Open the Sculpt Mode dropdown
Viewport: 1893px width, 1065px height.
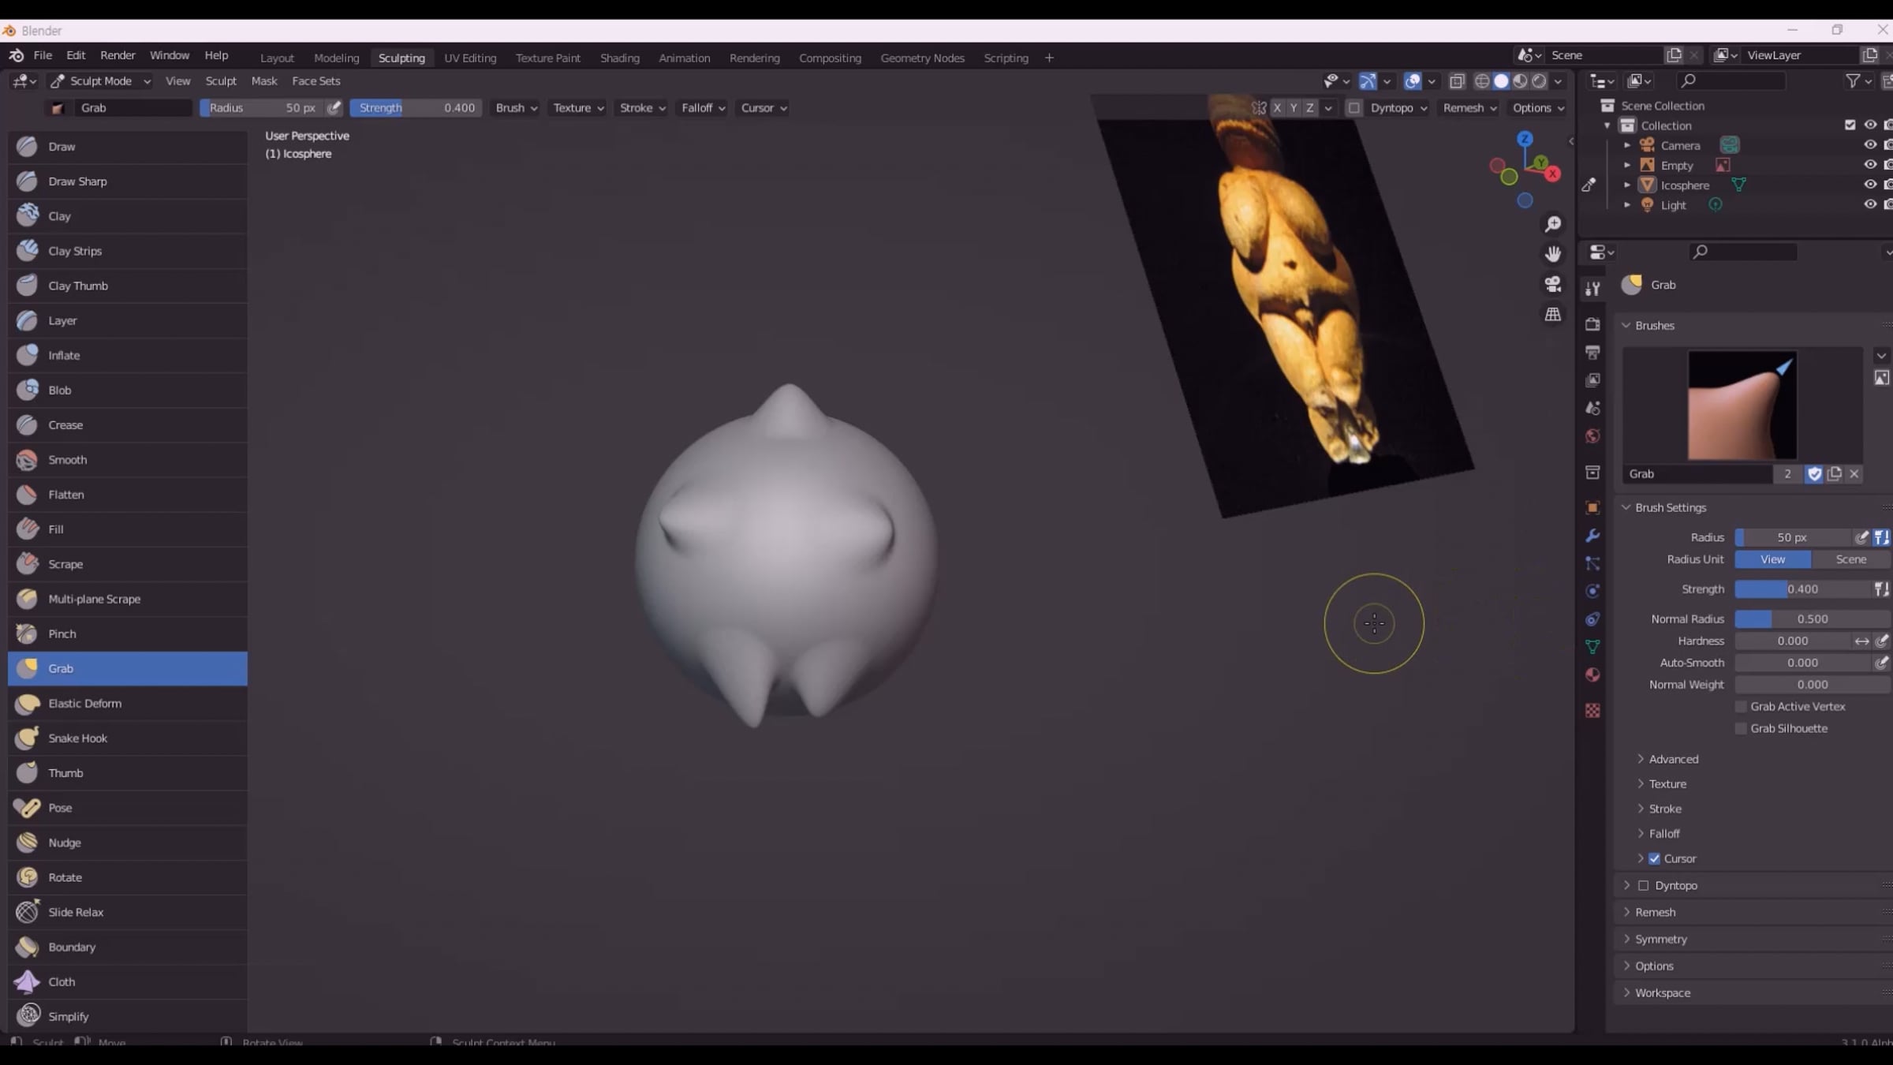click(x=101, y=81)
